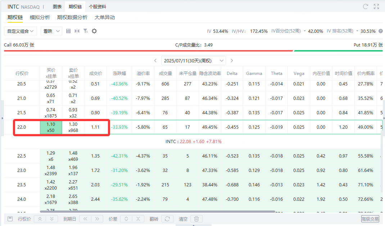Widen the spread (价差 expand icon)
Viewport: 385px width, 226px height.
click(x=126, y=219)
